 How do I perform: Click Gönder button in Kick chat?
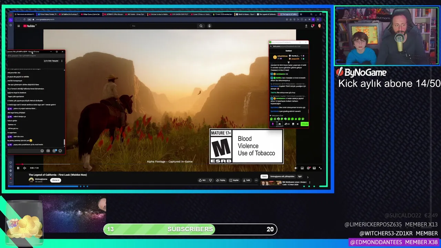[x=305, y=124]
